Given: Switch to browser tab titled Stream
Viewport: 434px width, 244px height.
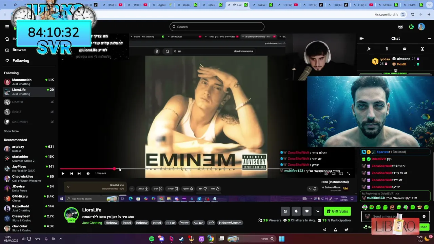Looking at the screenshot, I should click(x=389, y=5).
